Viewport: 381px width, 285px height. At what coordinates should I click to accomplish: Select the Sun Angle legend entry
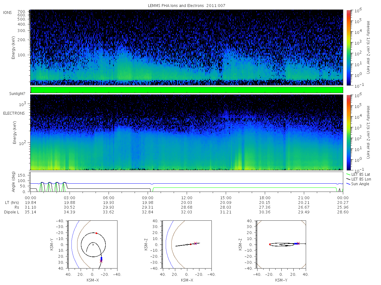point(358,184)
